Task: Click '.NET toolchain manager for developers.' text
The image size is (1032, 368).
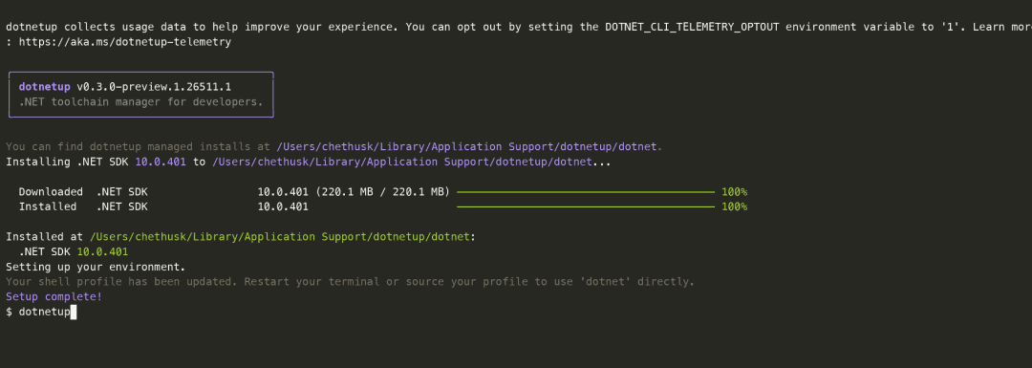Action: tap(140, 102)
